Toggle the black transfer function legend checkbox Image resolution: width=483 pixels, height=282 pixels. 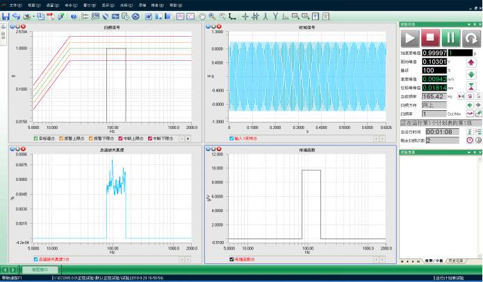click(x=231, y=259)
